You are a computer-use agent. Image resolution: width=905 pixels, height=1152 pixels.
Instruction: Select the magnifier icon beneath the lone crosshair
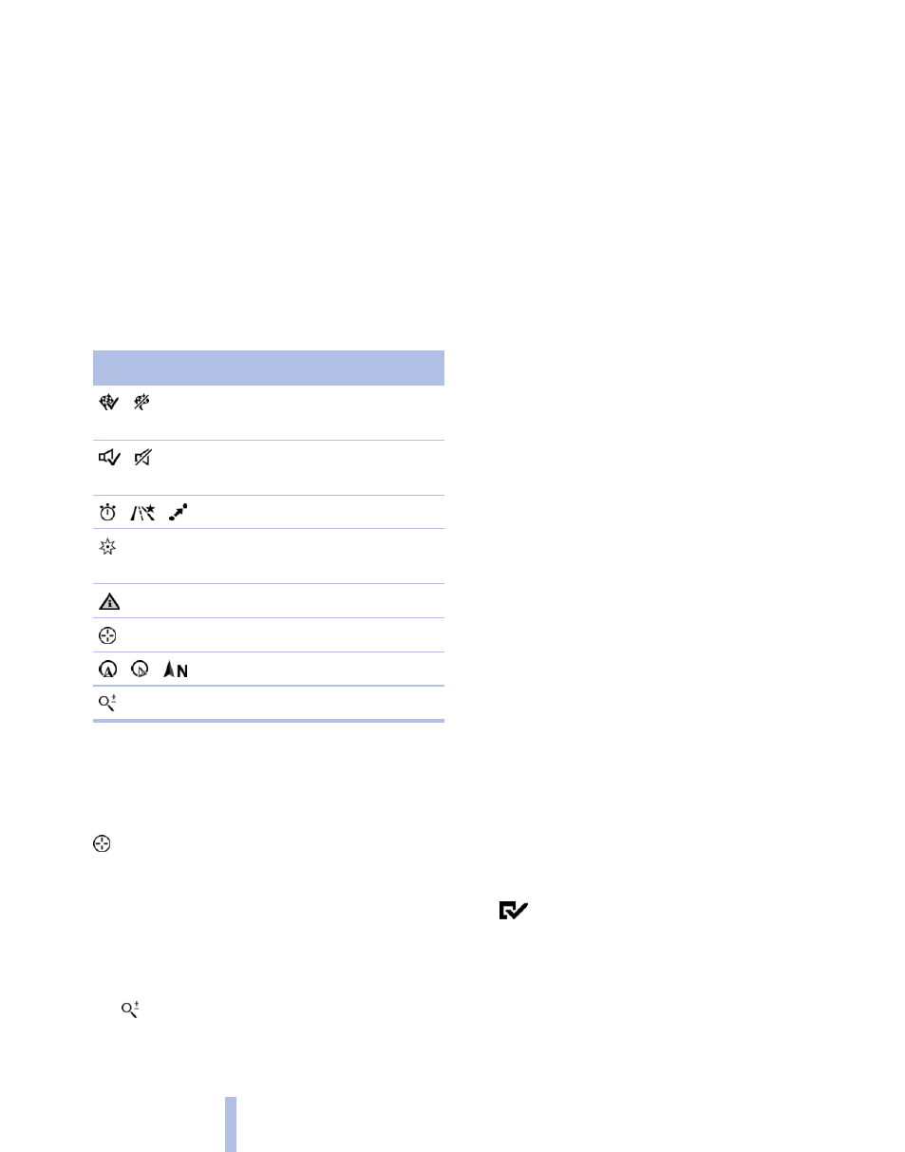point(130,1010)
